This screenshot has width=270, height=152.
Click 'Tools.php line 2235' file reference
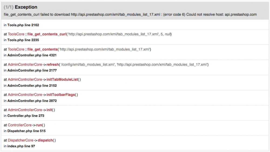pos(23,40)
